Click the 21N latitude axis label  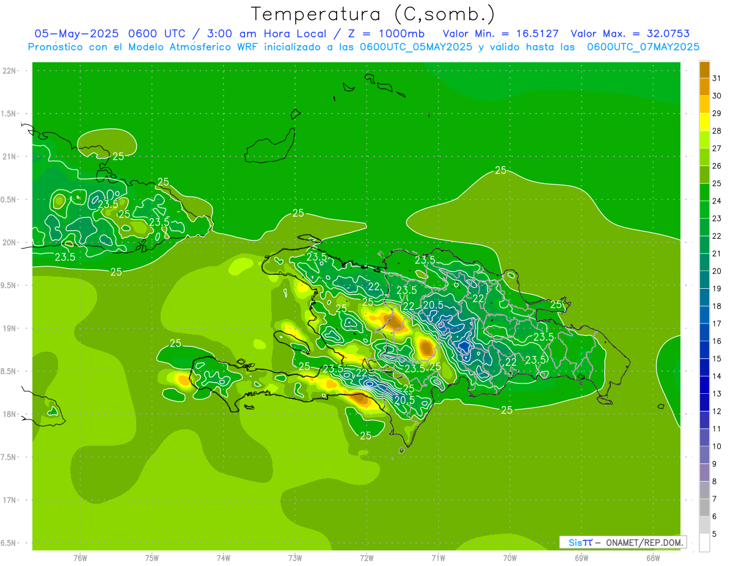click(x=10, y=156)
